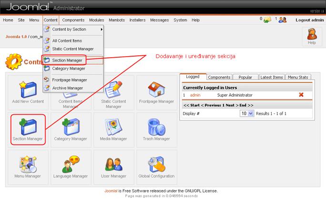The height and width of the screenshot is (203, 326).
Task: Click Logout admin link
Action: pos(310,20)
